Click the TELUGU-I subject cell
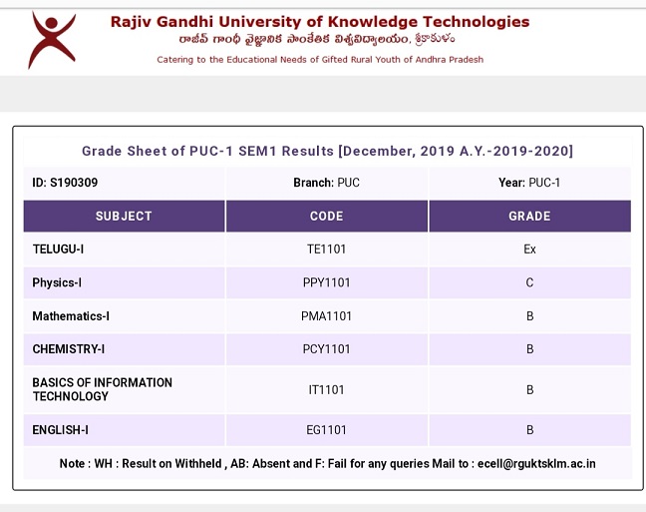 124,250
